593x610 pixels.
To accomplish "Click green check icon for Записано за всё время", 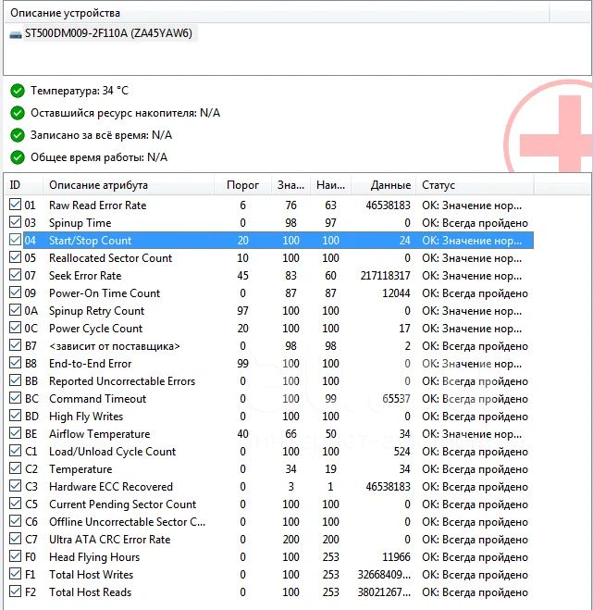I will point(17,135).
